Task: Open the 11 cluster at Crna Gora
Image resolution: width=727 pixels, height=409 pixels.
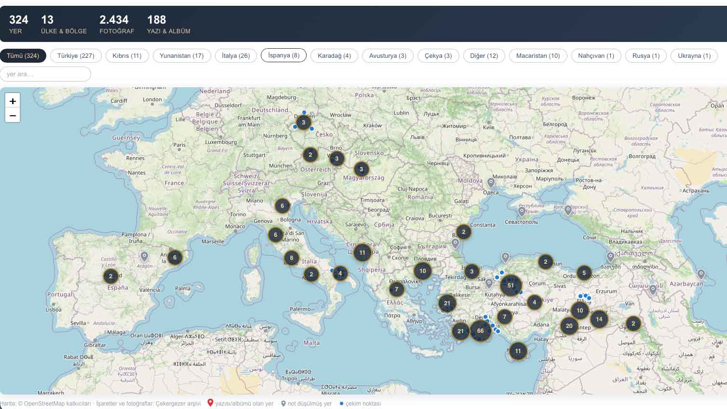Action: 362,253
